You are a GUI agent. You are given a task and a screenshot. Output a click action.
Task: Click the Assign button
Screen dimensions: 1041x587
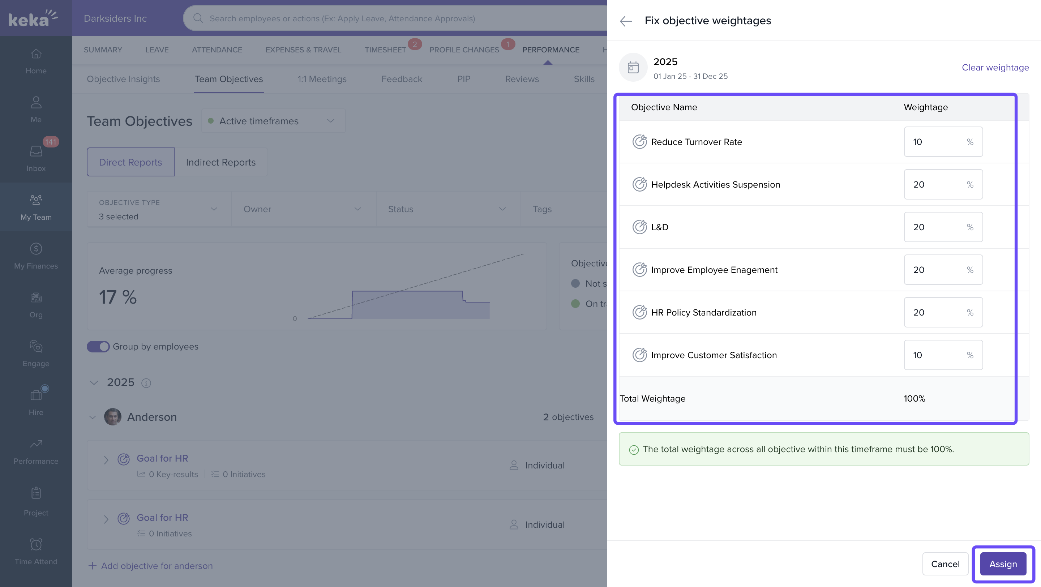[x=1003, y=564]
